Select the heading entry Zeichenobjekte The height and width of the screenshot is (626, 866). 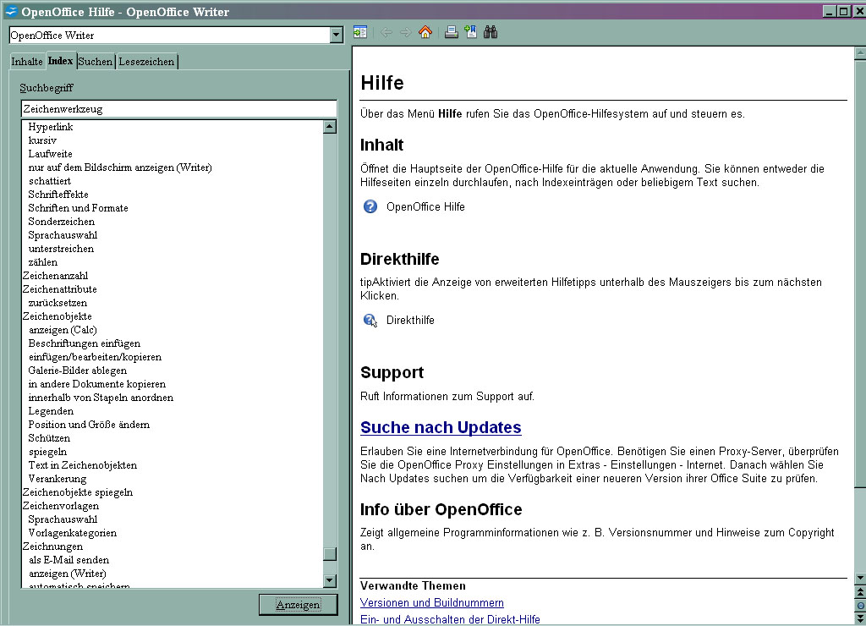(x=58, y=316)
